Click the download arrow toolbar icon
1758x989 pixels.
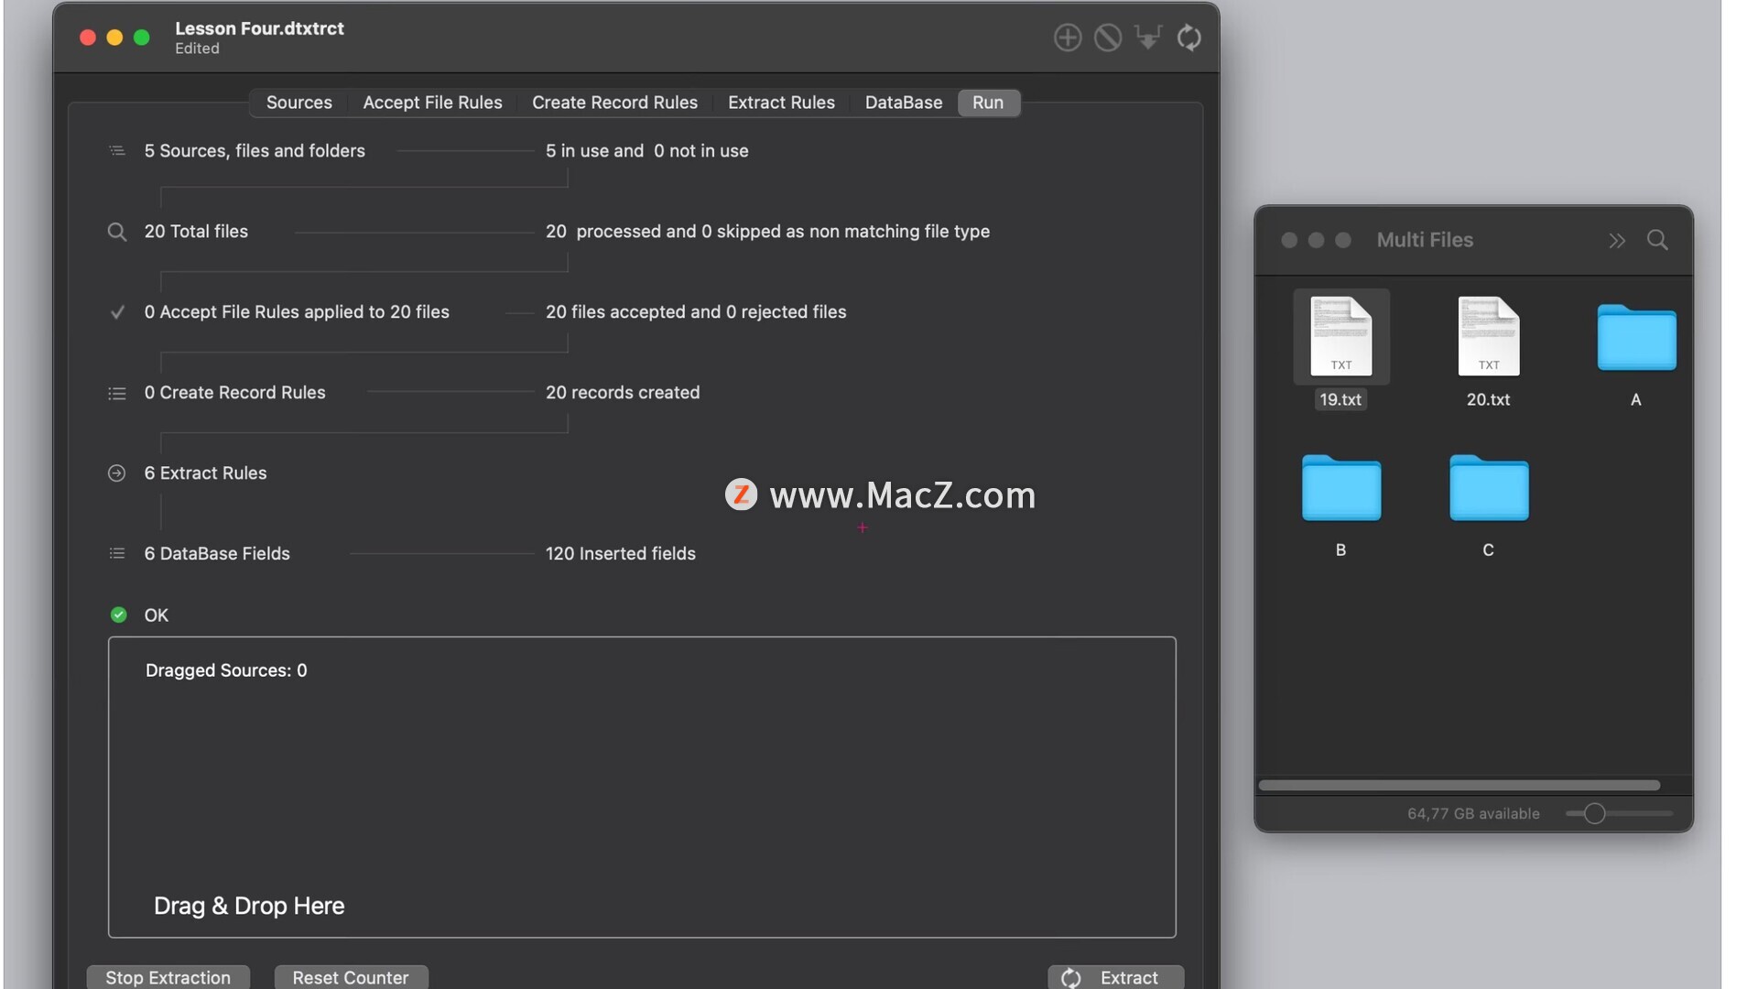click(x=1148, y=38)
